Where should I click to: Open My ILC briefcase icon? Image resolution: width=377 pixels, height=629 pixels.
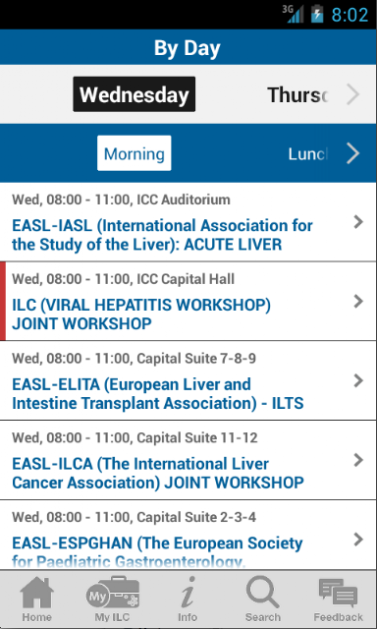pyautogui.click(x=112, y=592)
